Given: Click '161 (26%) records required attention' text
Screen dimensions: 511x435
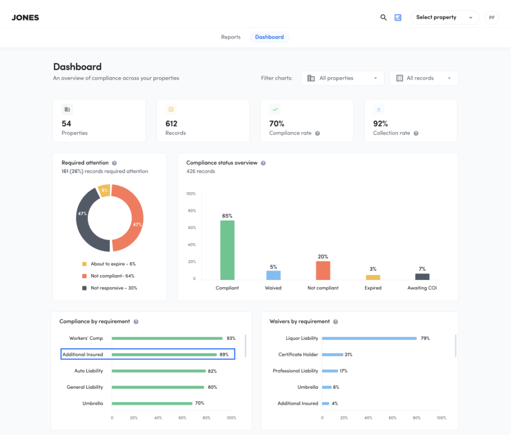Looking at the screenshot, I should pyautogui.click(x=105, y=171).
